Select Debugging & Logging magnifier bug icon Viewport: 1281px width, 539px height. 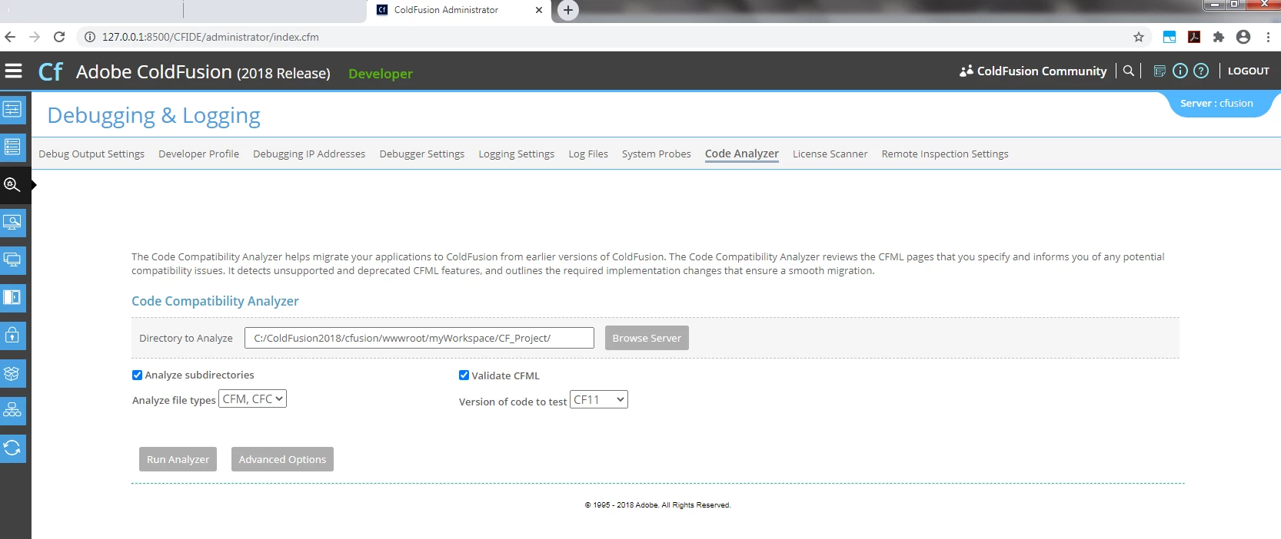(12, 185)
